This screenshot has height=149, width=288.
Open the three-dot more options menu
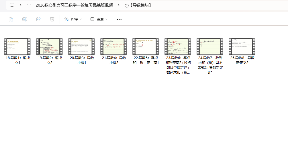pos(119,19)
